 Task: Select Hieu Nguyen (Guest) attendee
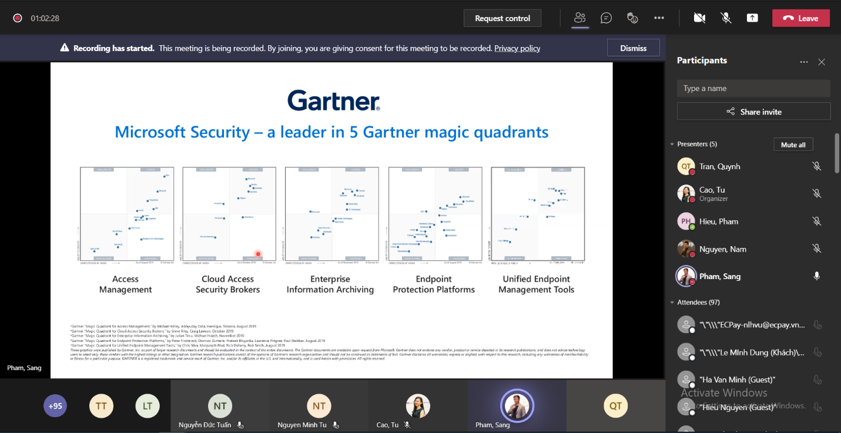(x=750, y=407)
